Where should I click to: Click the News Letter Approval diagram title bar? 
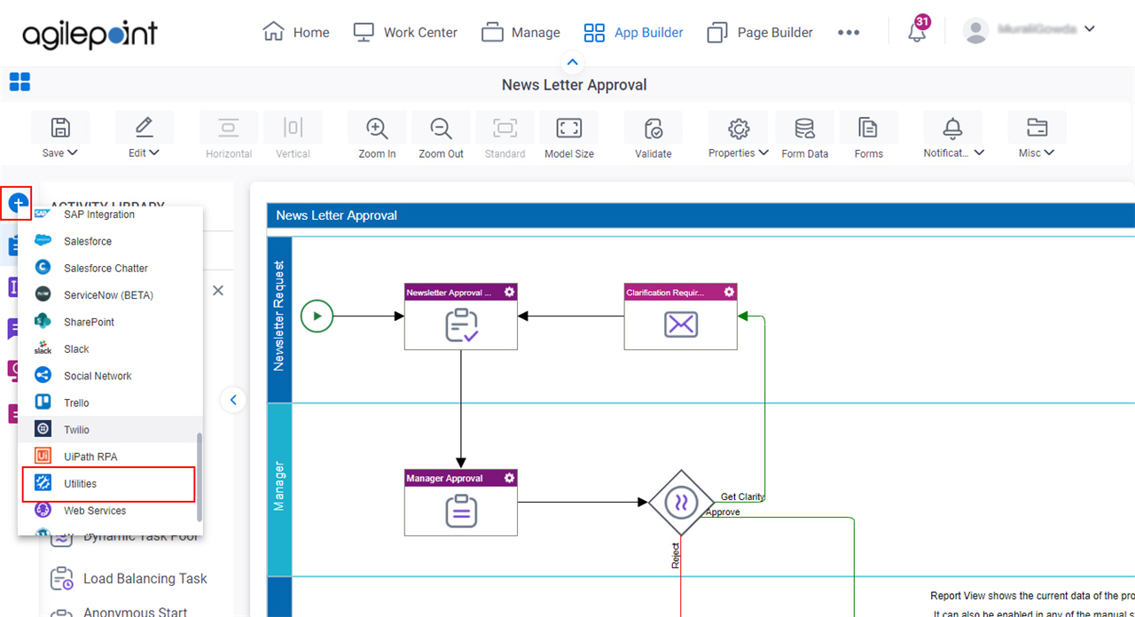[x=701, y=215]
